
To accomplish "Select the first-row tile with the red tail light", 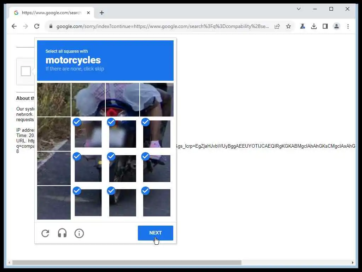I will pyautogui.click(x=122, y=100).
